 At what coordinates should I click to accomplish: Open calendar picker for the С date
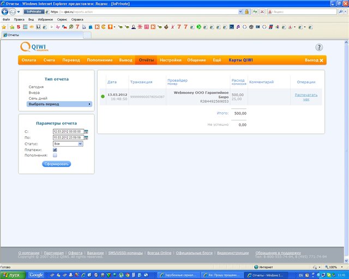86,131
